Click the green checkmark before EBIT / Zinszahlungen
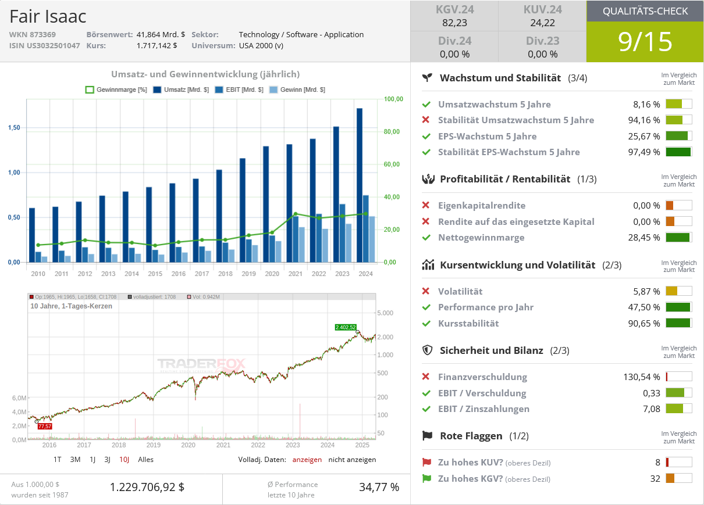This screenshot has width=704, height=505. [x=426, y=409]
